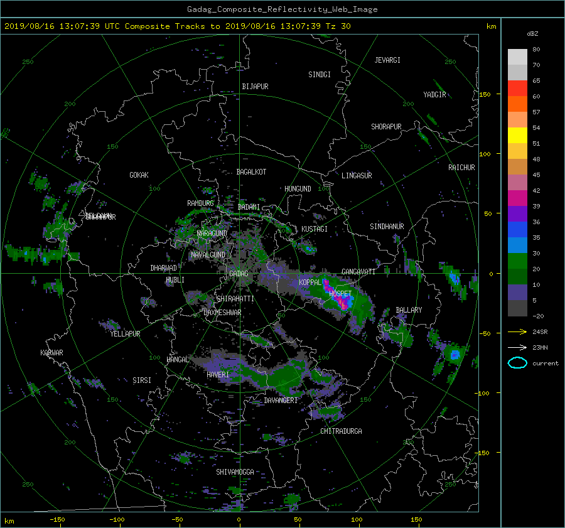
Task: Click the BALLARY city label
Action: (409, 310)
